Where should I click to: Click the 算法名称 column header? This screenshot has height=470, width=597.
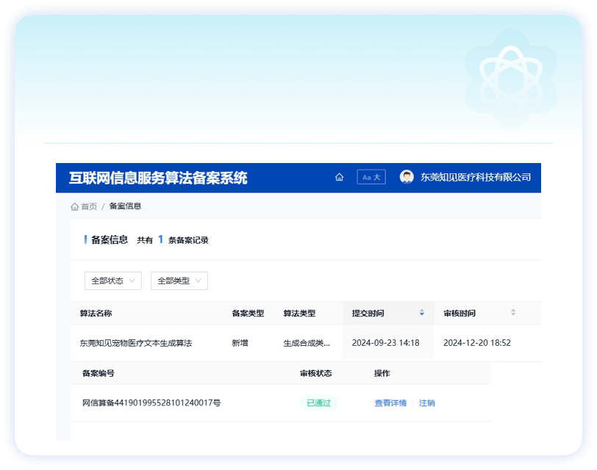point(96,314)
